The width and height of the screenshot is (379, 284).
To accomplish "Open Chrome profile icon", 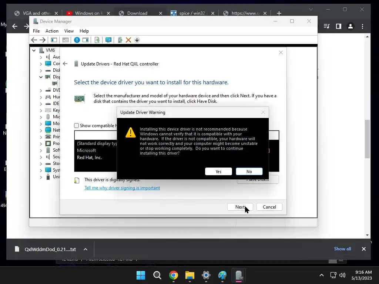I will tap(351, 26).
